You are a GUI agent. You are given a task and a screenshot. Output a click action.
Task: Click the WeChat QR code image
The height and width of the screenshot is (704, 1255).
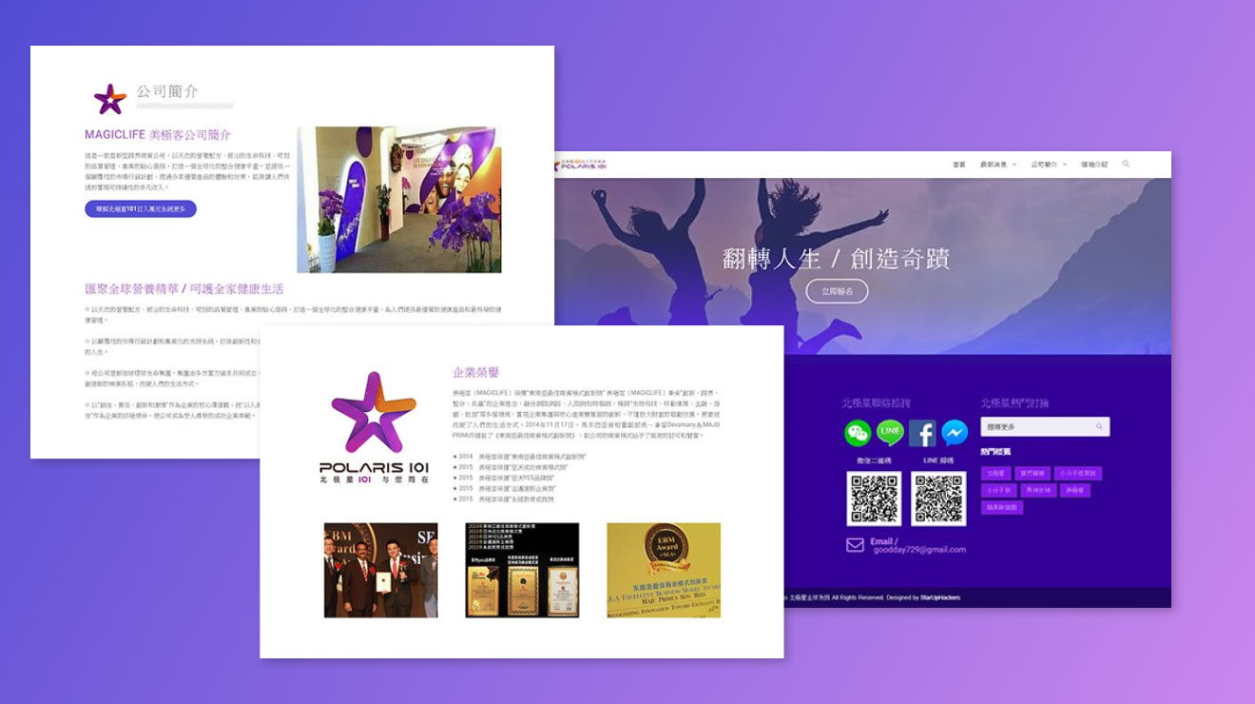[x=874, y=499]
